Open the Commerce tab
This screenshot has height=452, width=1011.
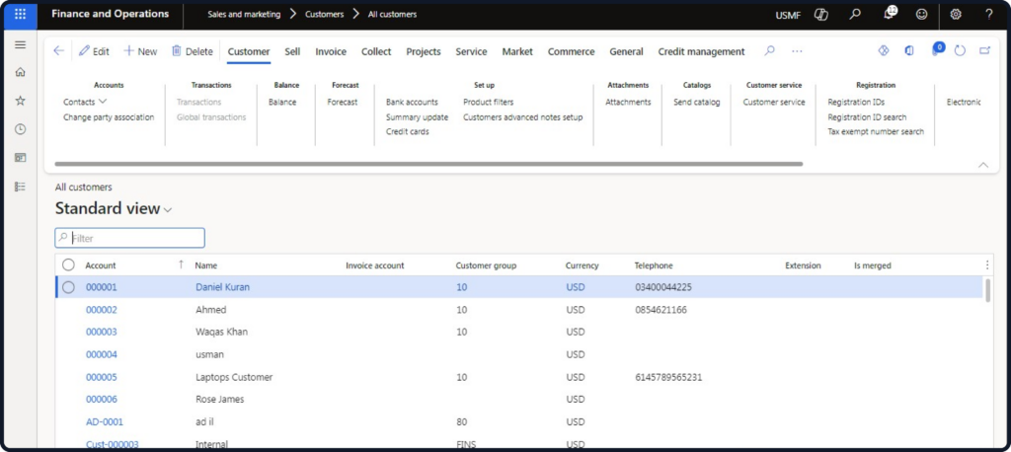coord(572,51)
